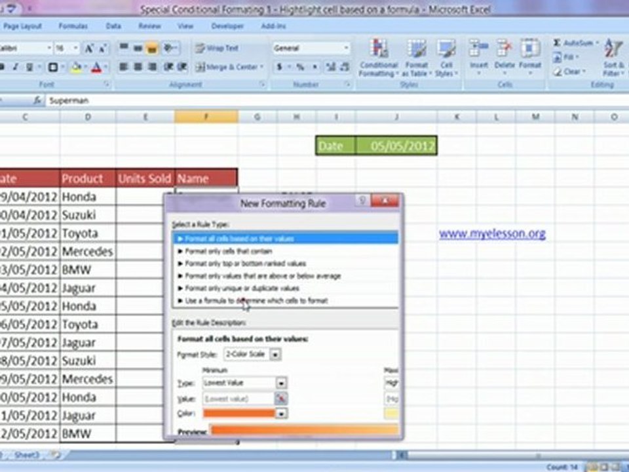The width and height of the screenshot is (629, 472).
Task: Open Cell Styles gallery
Action: coord(446,58)
